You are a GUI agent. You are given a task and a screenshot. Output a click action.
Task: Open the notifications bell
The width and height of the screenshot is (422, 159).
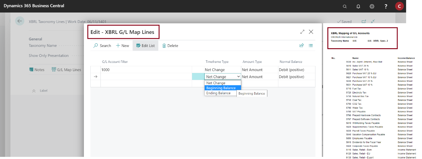point(358,6)
